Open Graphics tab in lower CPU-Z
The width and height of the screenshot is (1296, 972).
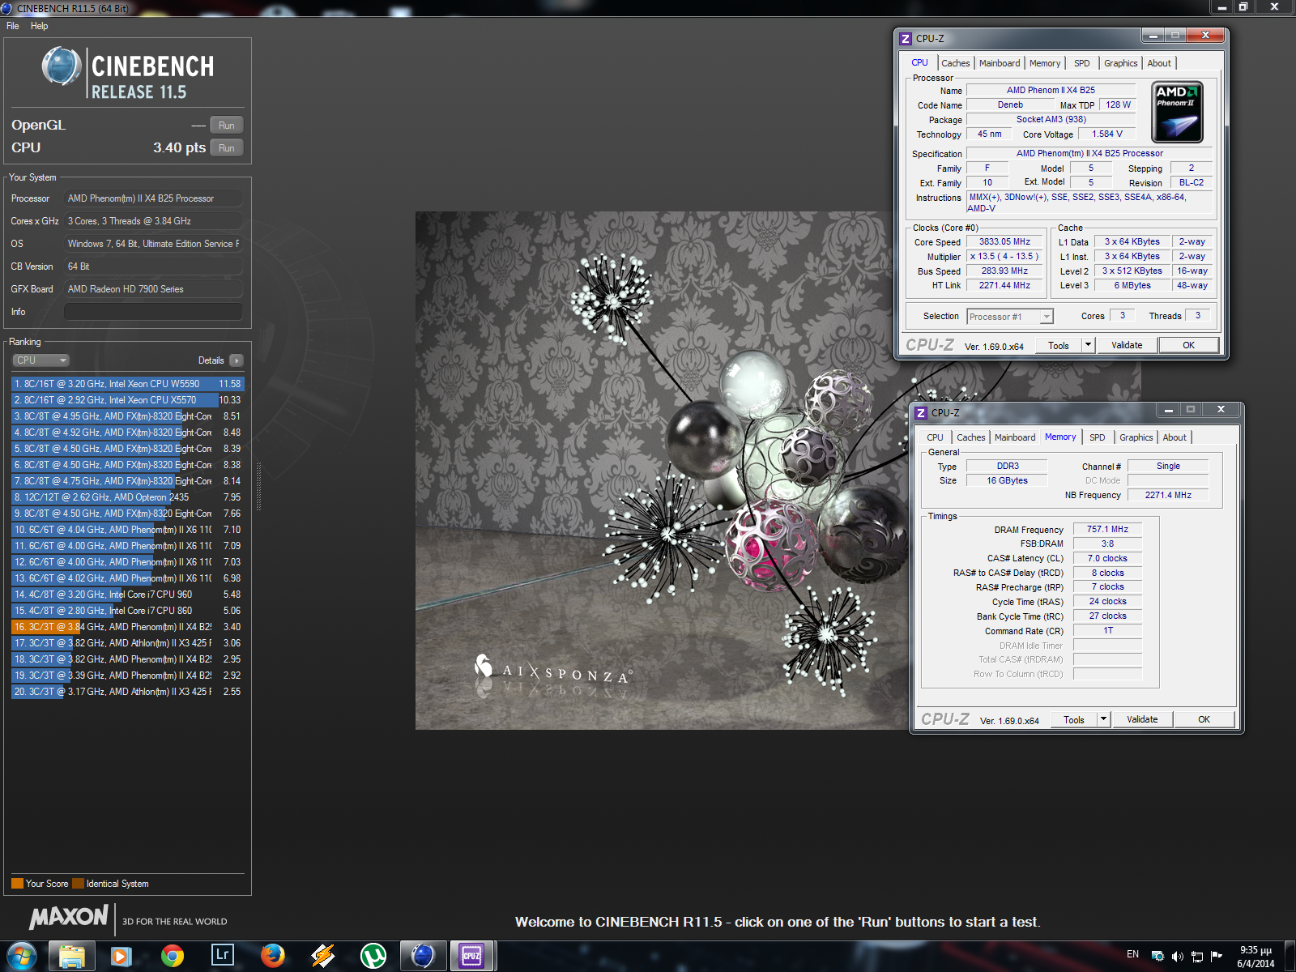pyautogui.click(x=1136, y=437)
